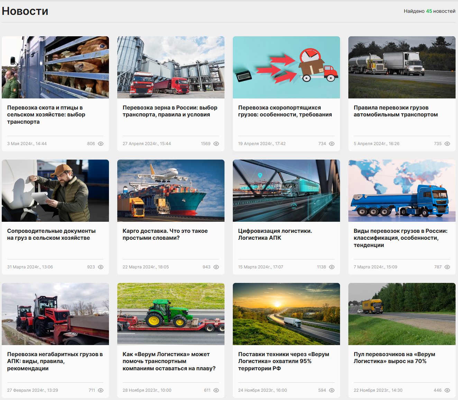This screenshot has height=400, width=458.
Task: Open the man with clipboard photo
Action: coord(55,191)
